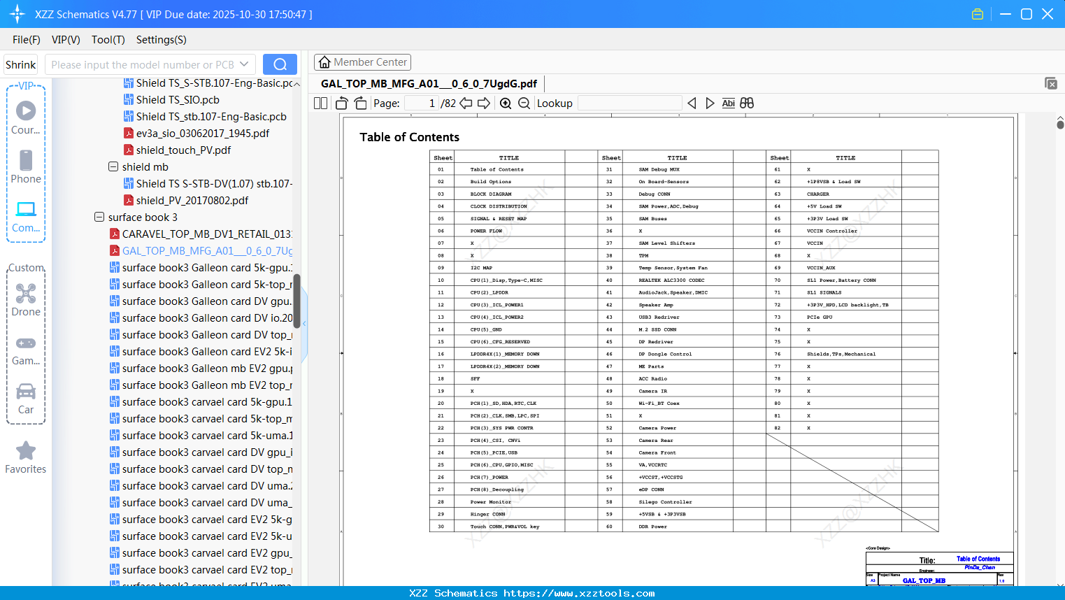This screenshot has width=1065, height=600.
Task: Open the Drone category
Action: tap(26, 300)
